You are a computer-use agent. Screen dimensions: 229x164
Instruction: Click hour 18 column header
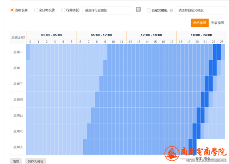(181, 42)
